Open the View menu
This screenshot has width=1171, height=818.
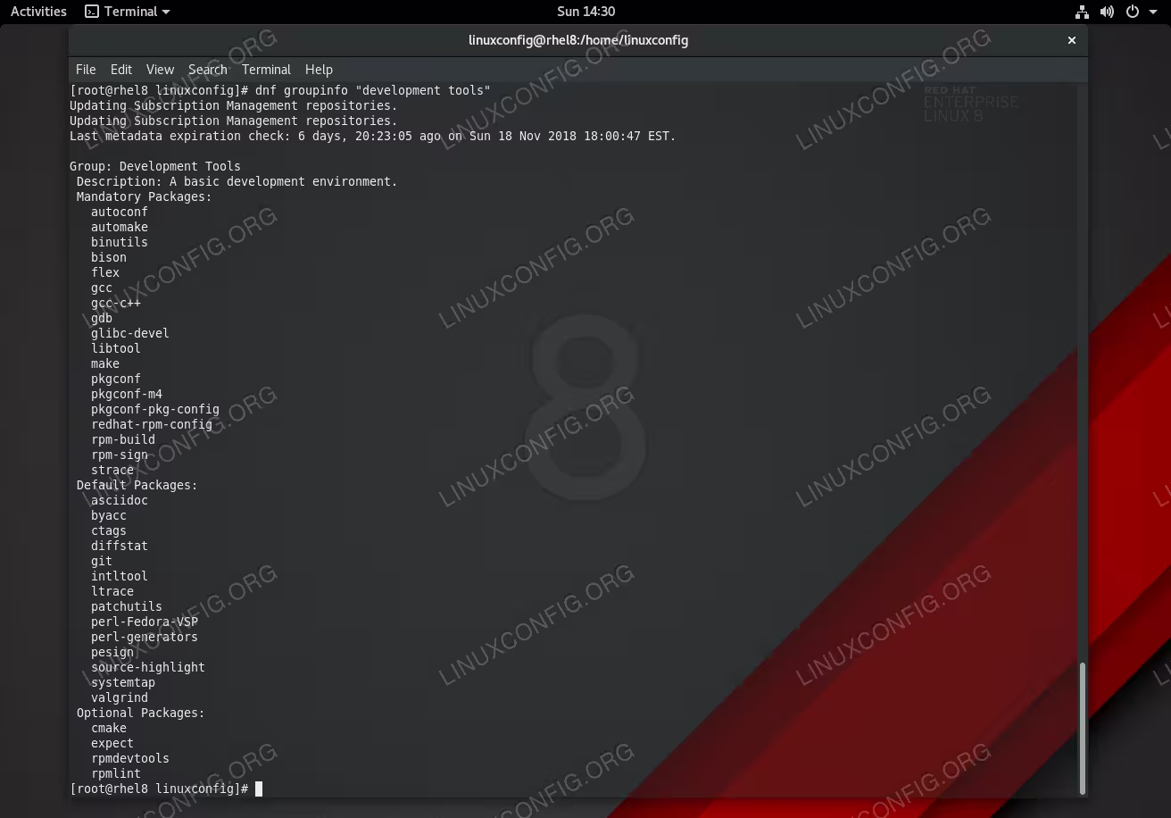160,70
